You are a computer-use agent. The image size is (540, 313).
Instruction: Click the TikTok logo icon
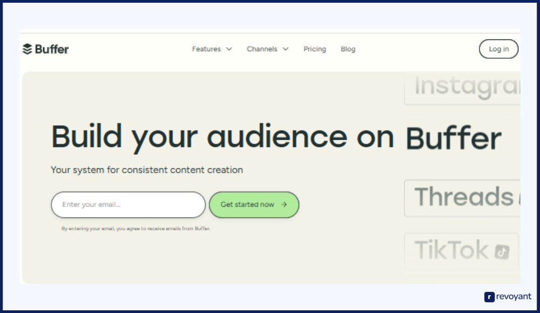coord(502,251)
